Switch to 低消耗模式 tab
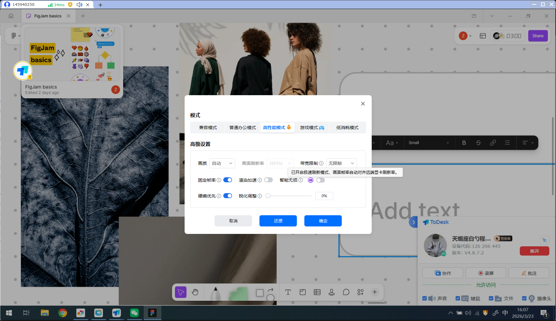Image resolution: width=556 pixels, height=321 pixels. tap(347, 128)
